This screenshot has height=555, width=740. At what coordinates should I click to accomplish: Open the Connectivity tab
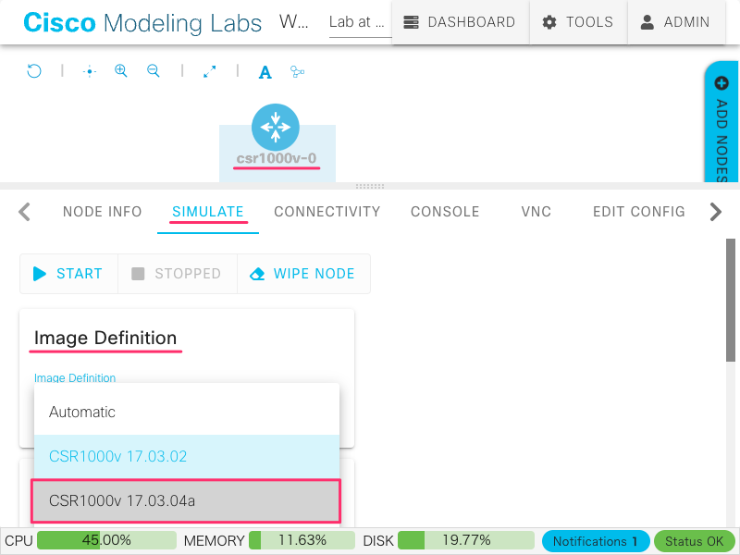click(327, 212)
